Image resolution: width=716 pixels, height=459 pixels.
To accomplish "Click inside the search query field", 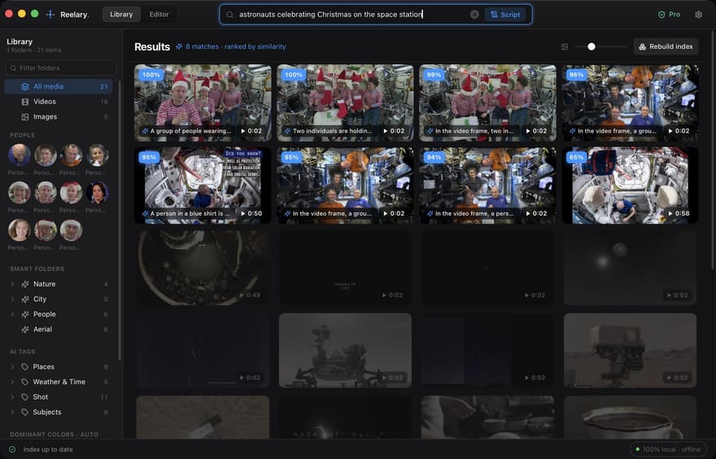I will (x=351, y=15).
